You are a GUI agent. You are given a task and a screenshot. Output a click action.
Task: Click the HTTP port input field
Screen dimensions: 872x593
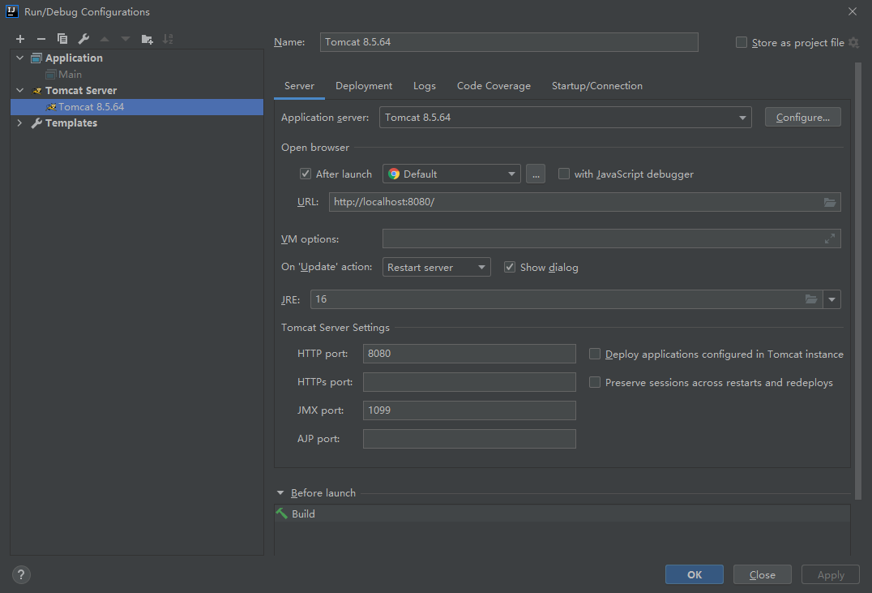coord(469,354)
